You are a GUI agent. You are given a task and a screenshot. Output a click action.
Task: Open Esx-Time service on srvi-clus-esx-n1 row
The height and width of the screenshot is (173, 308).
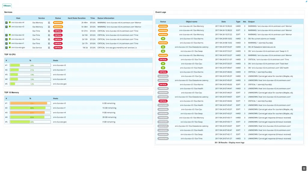(x=36, y=43)
